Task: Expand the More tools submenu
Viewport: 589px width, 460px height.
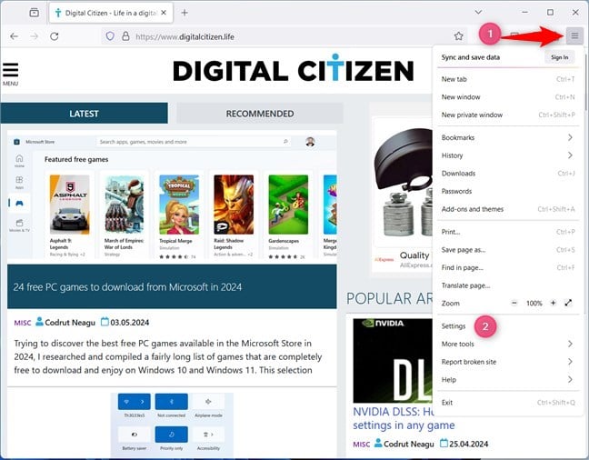Action: tap(508, 344)
